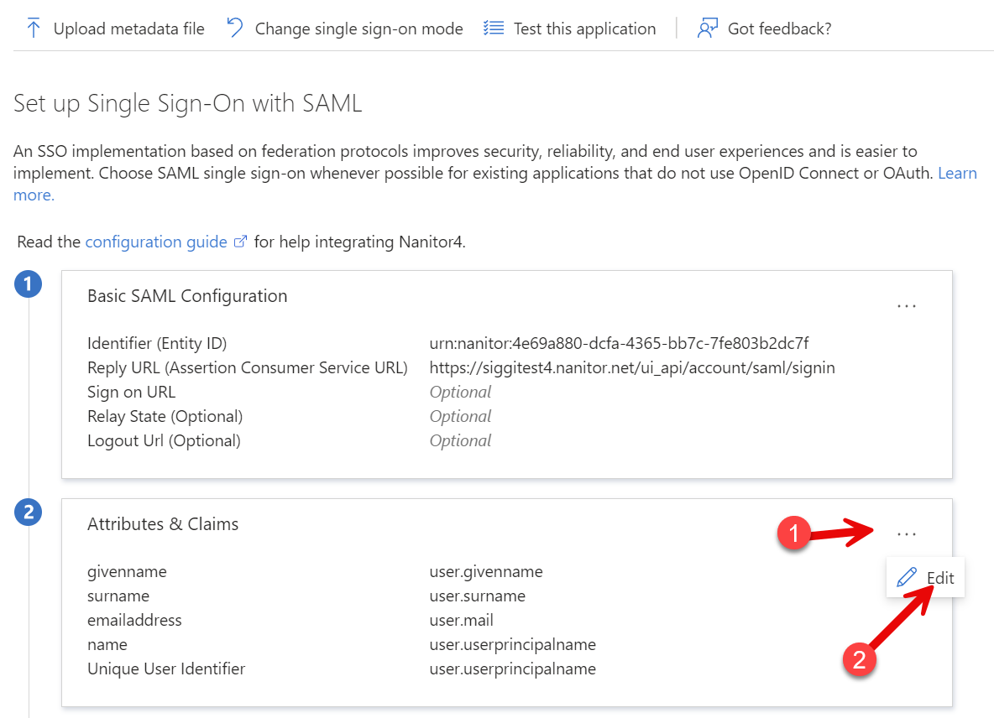Viewport: 994px width, 718px height.
Task: Click the undo arrow icon beside Change single sign-on mode
Action: click(x=235, y=29)
